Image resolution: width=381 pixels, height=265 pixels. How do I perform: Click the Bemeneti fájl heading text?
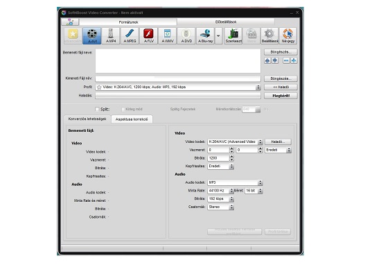[x=81, y=130]
